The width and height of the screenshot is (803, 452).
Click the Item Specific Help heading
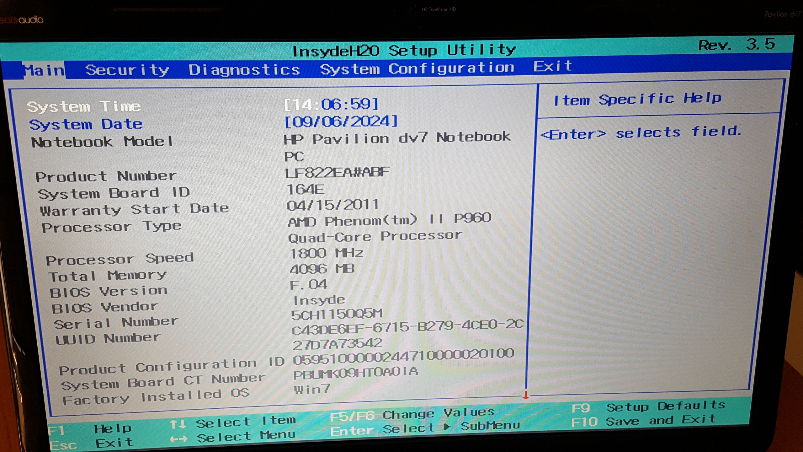637,99
